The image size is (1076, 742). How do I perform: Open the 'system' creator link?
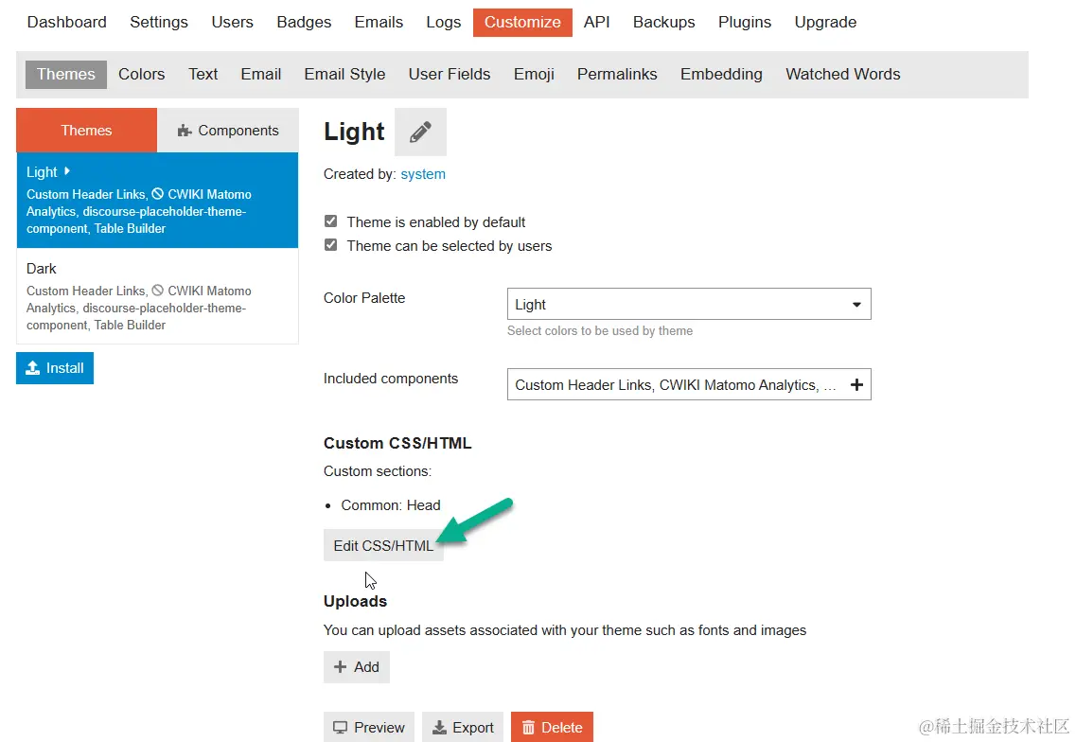pos(423,174)
